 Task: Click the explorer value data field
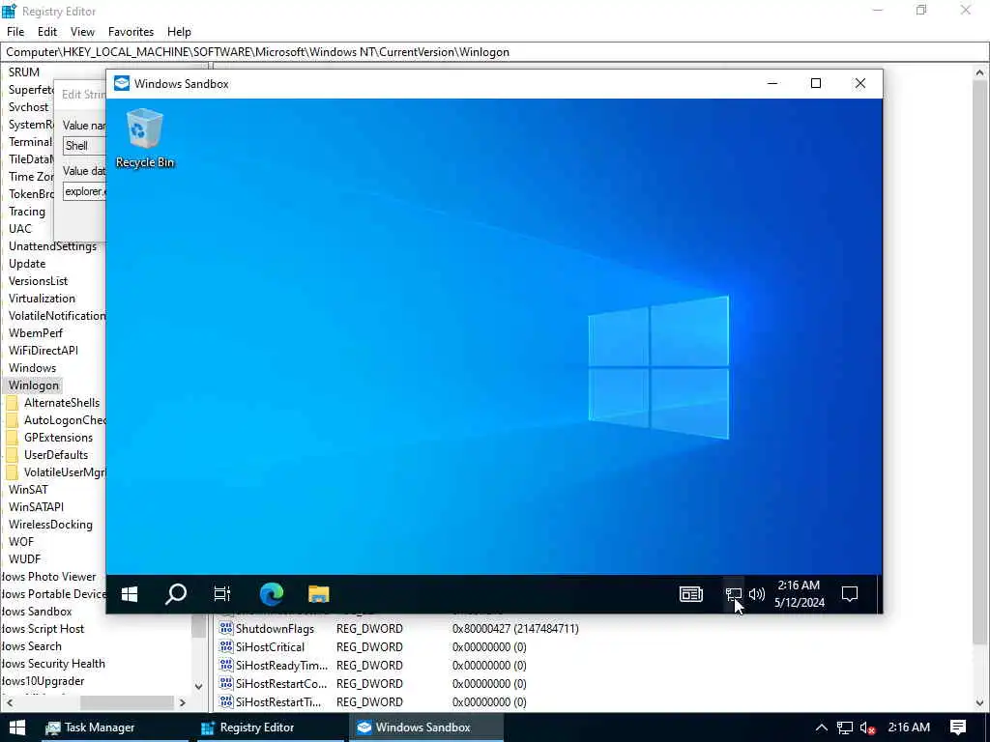[85, 191]
